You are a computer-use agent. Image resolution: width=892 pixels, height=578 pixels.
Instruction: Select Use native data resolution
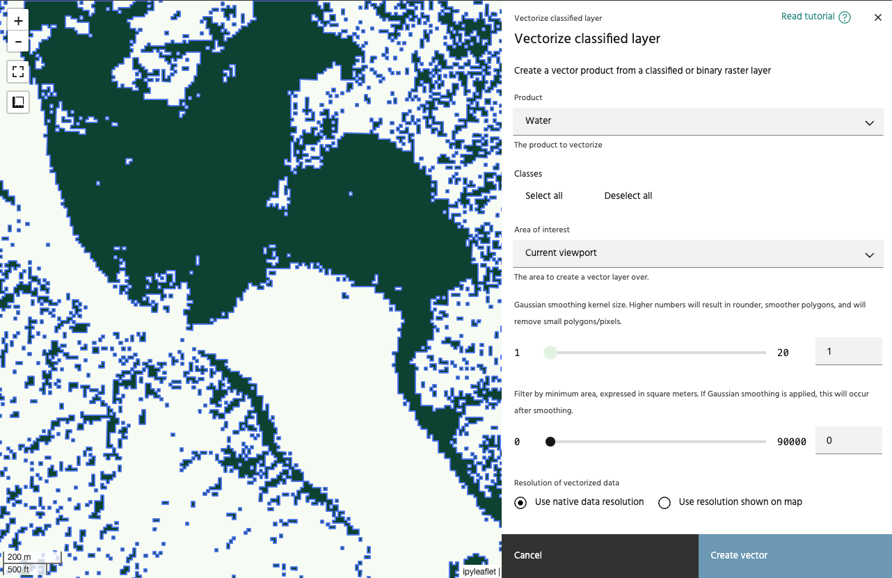coord(521,502)
